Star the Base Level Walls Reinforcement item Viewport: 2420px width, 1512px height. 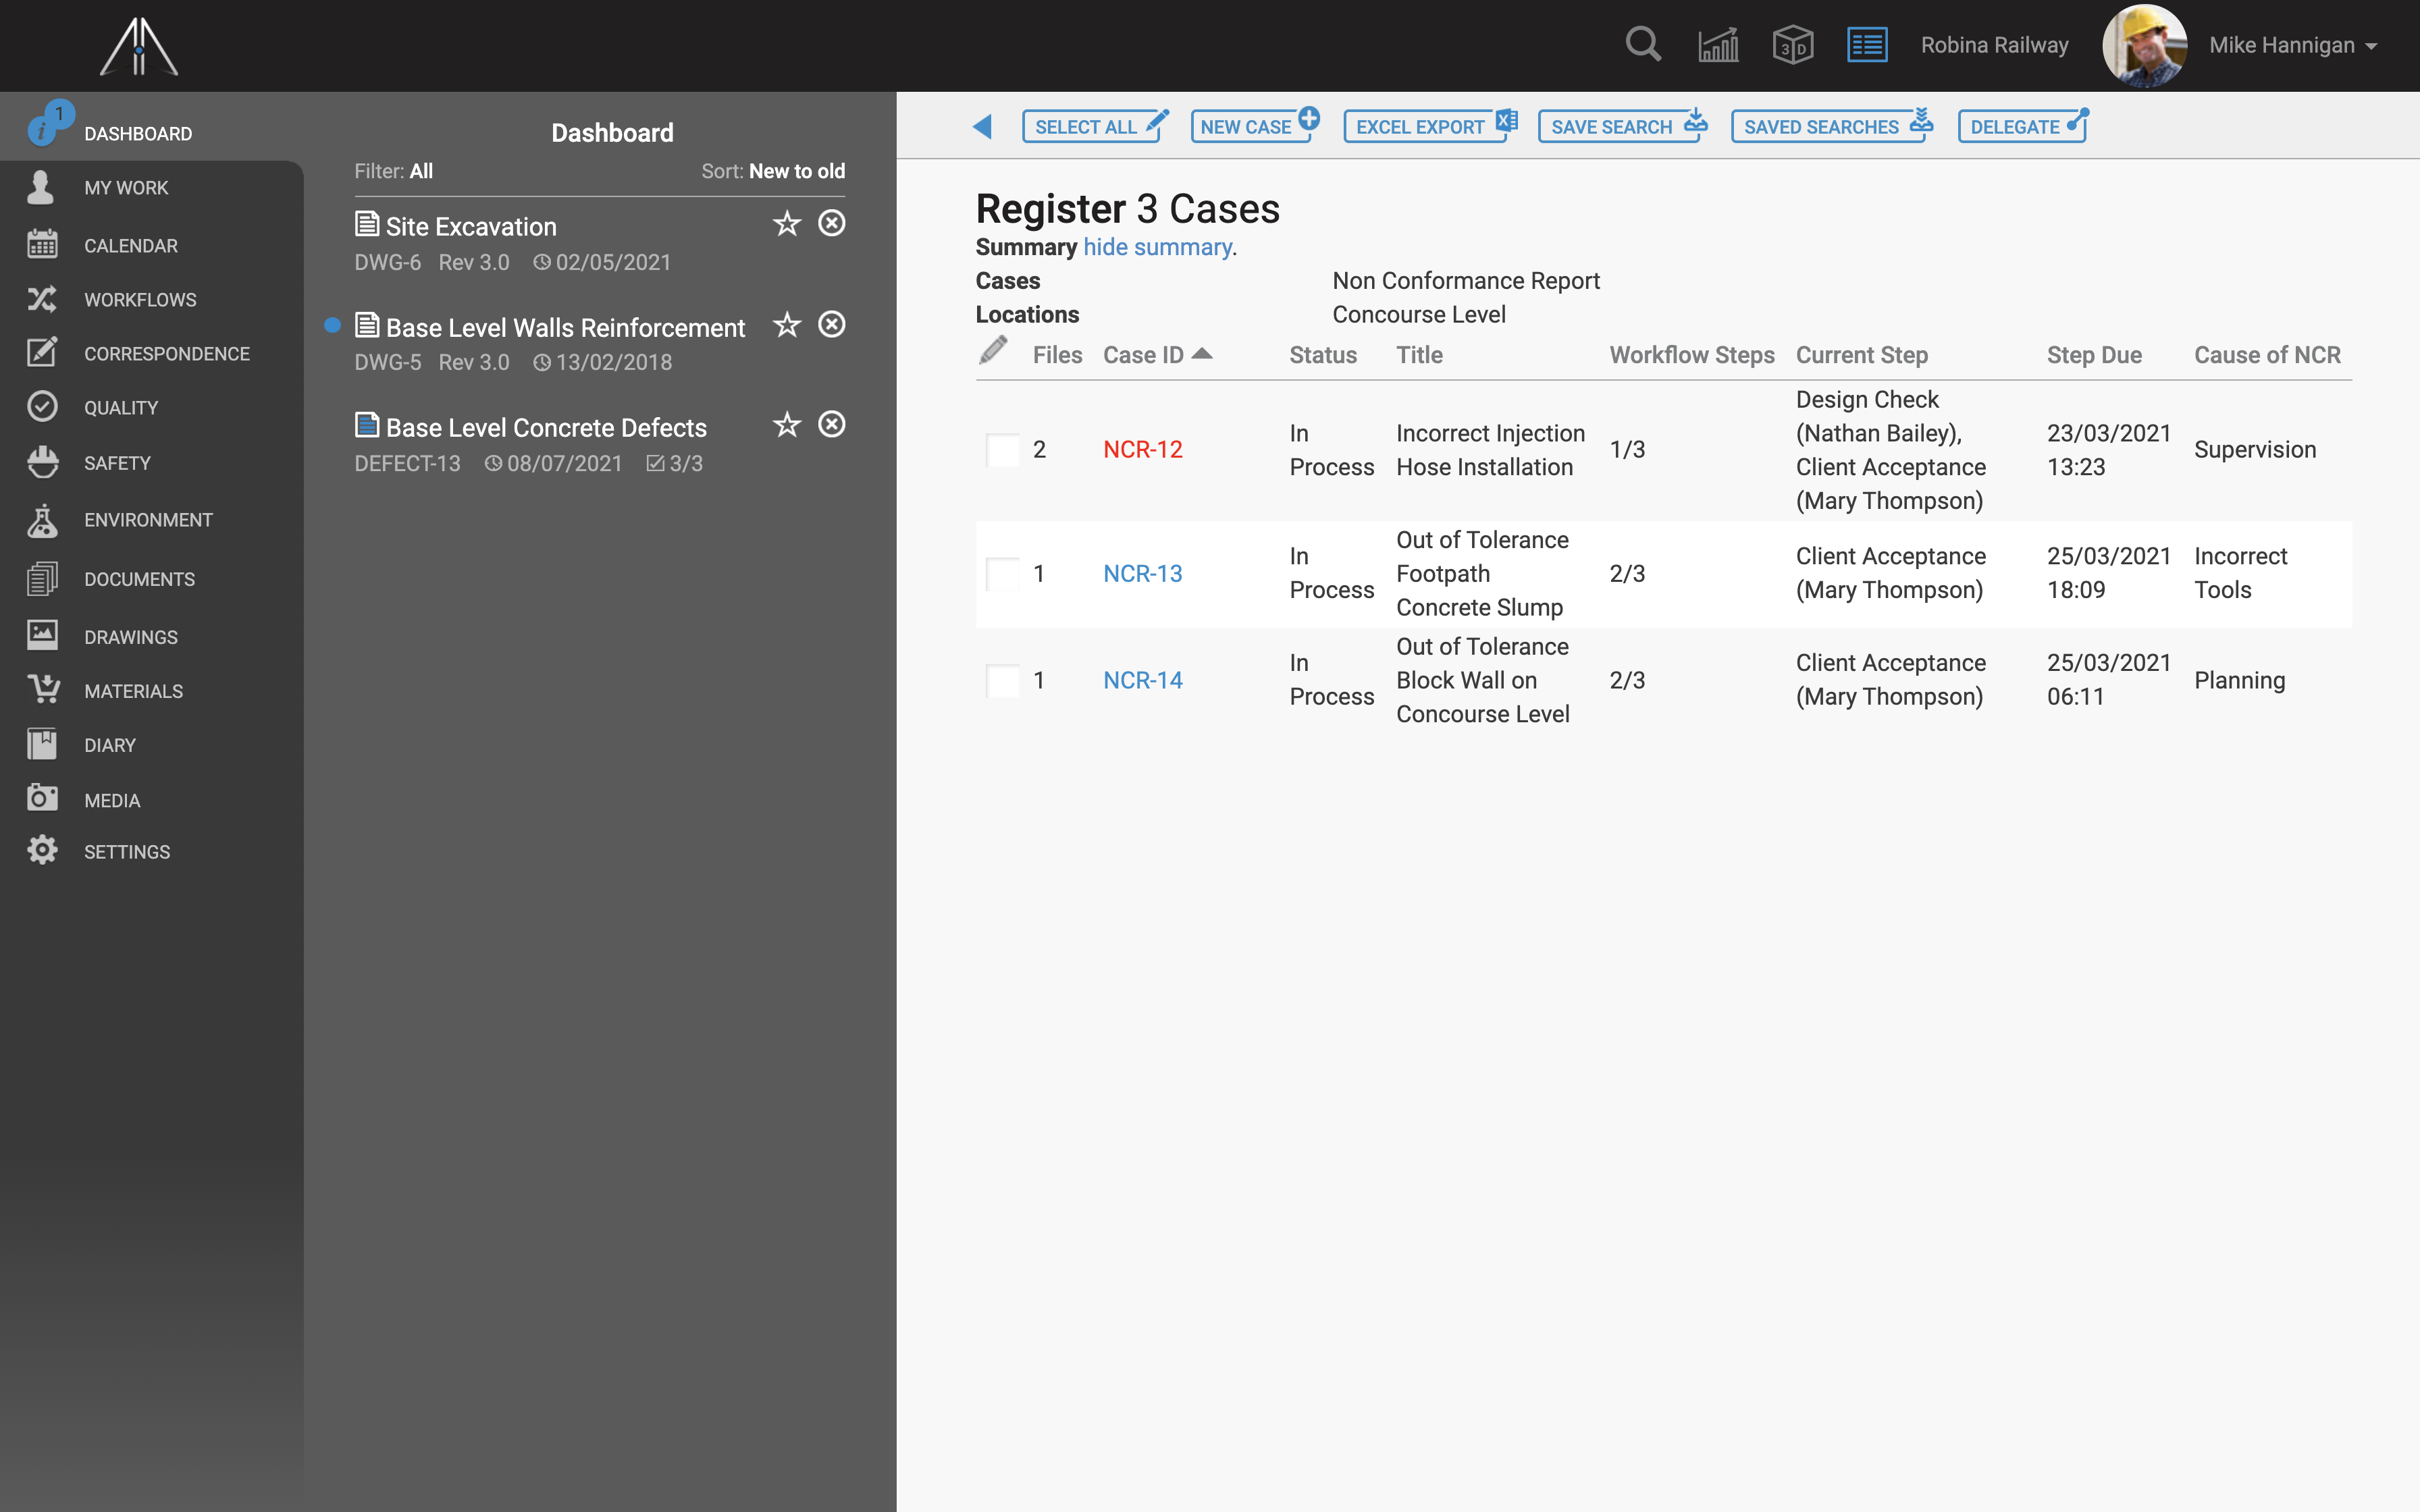tap(787, 325)
